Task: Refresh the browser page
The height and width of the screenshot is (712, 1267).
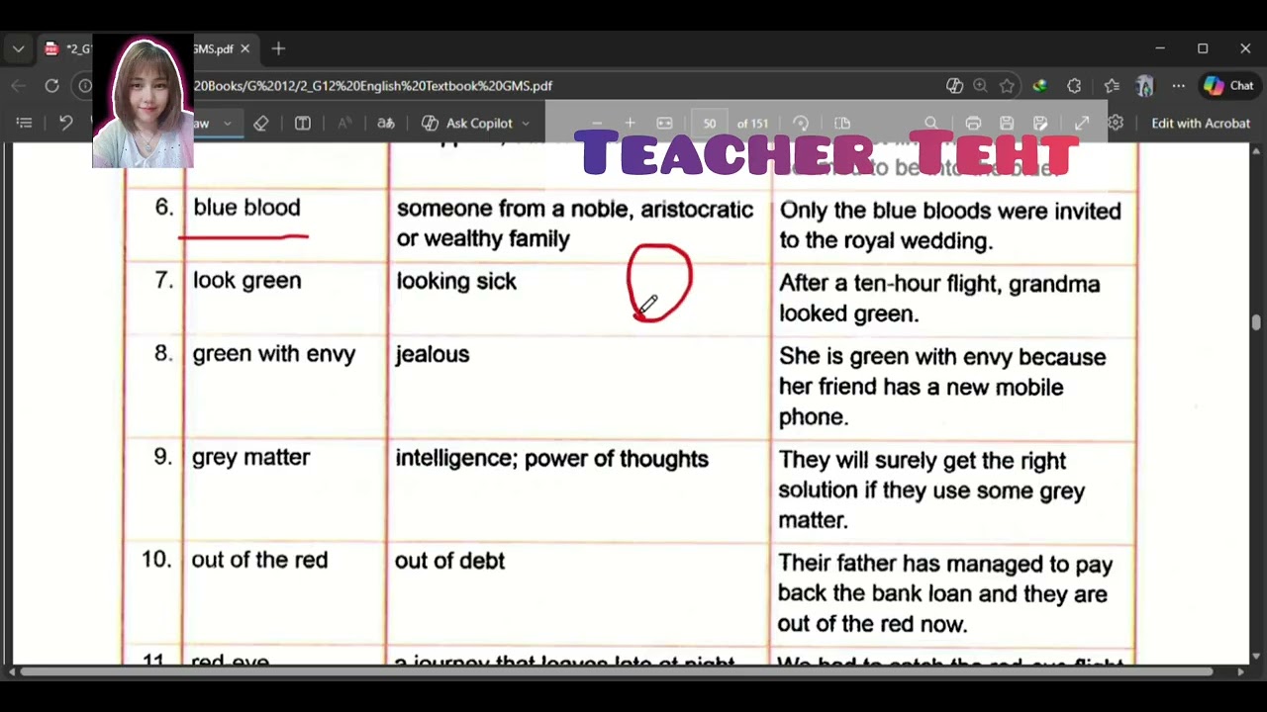Action: coord(52,86)
